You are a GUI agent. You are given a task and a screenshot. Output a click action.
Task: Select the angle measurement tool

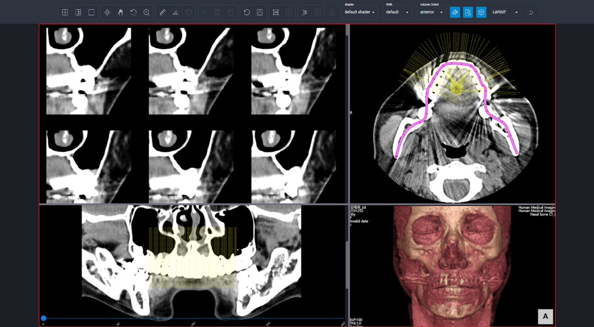pyautogui.click(x=175, y=12)
